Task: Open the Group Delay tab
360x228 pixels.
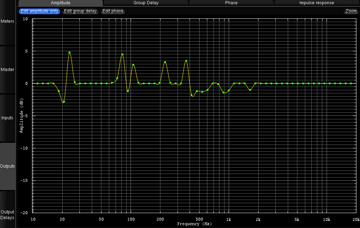Action: coord(146,3)
